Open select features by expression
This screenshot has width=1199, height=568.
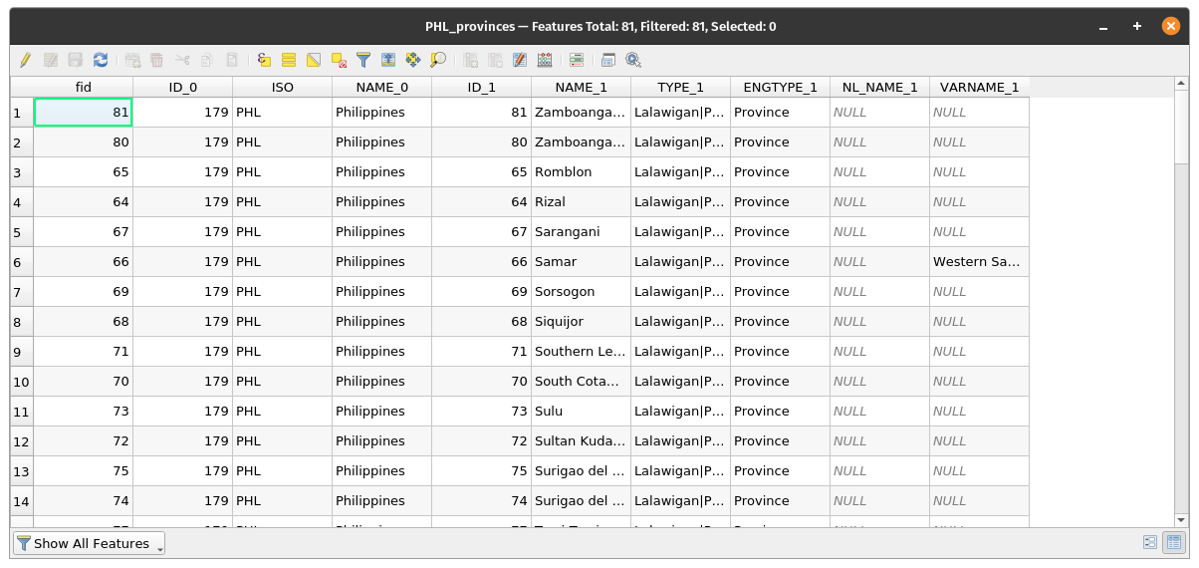264,60
